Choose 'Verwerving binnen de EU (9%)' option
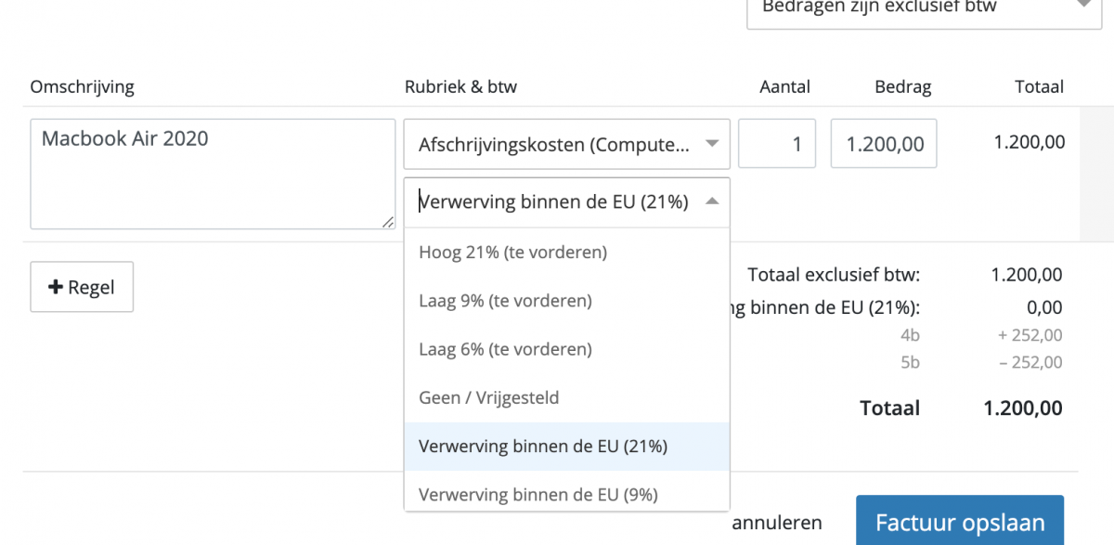This screenshot has width=1114, height=545. [538, 494]
